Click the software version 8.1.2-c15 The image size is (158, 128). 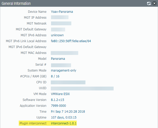[x=59, y=100]
